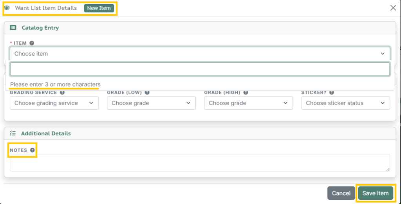Open the Choose grading service dropdown
Image resolution: width=401 pixels, height=204 pixels.
click(x=54, y=103)
